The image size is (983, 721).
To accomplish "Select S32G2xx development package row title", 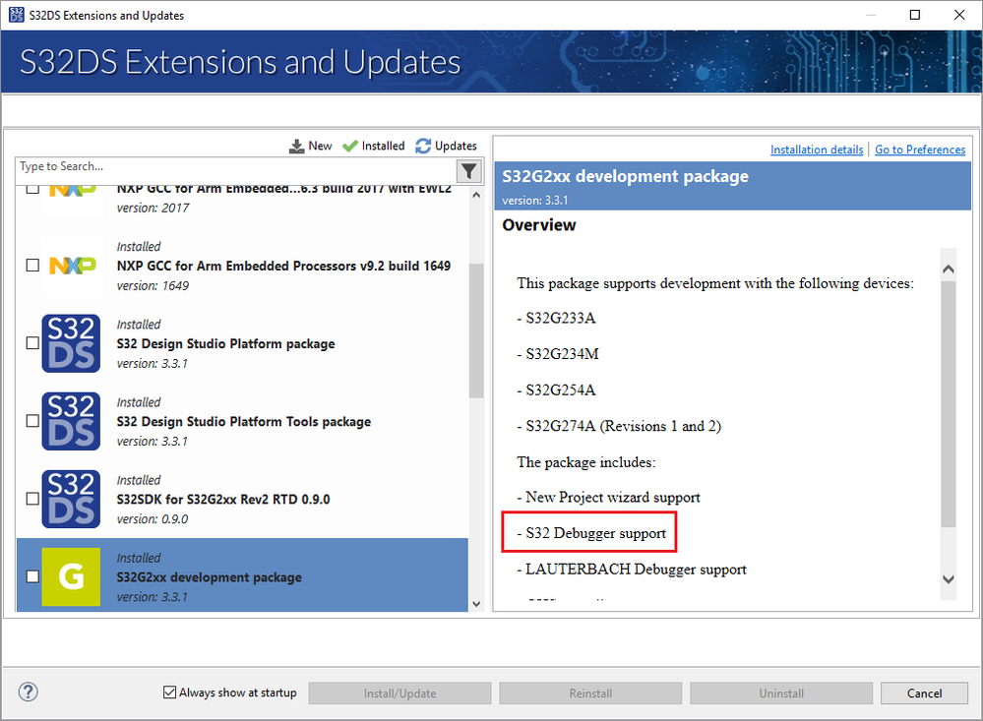I will click(x=209, y=576).
